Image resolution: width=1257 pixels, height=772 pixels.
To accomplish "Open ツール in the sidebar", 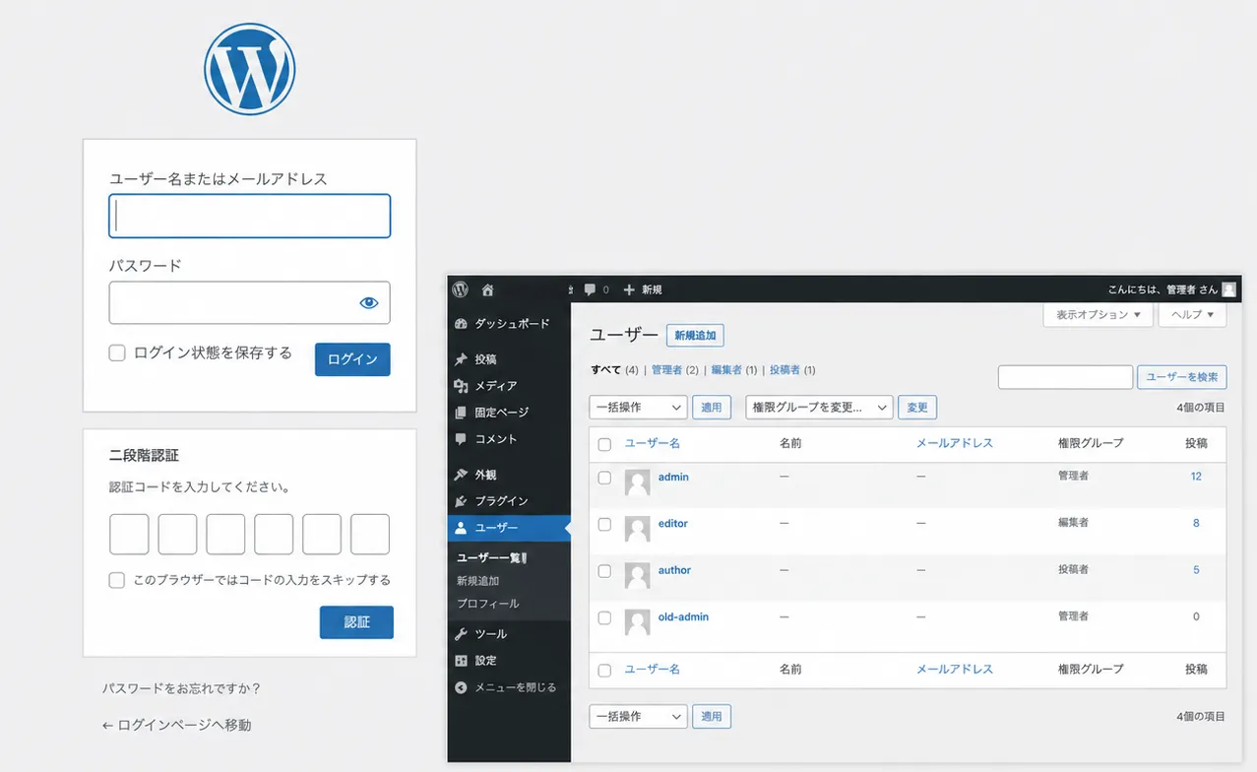I will 509,634.
